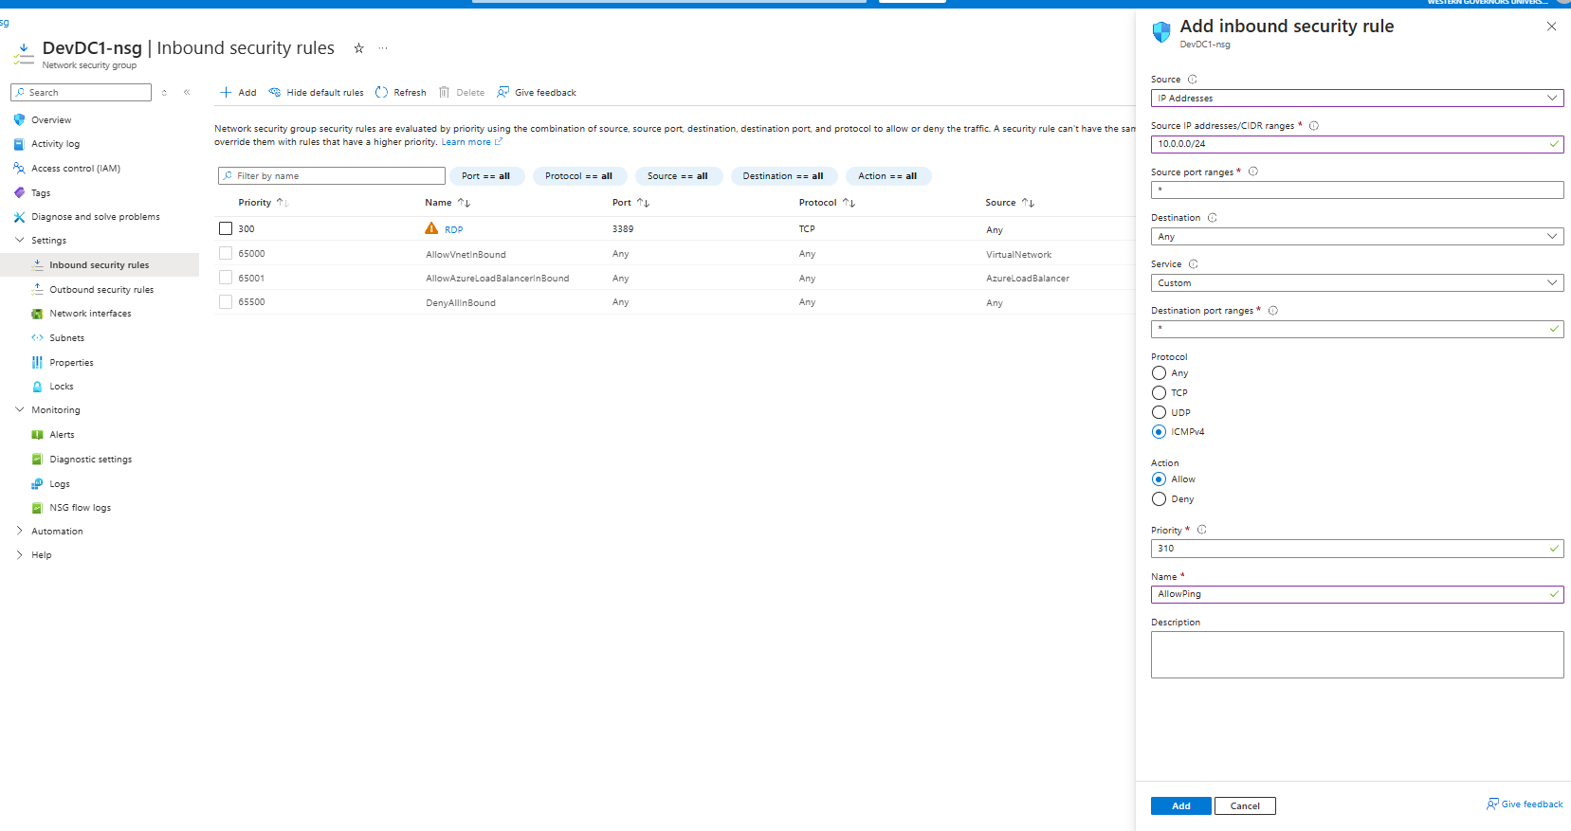Favorite this page with the star icon

coord(358,48)
